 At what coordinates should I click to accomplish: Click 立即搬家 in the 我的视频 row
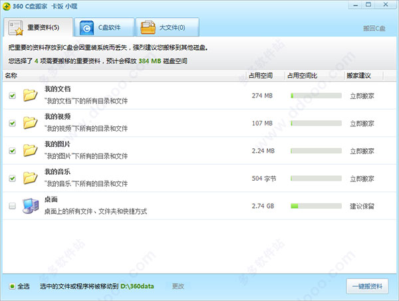362,124
